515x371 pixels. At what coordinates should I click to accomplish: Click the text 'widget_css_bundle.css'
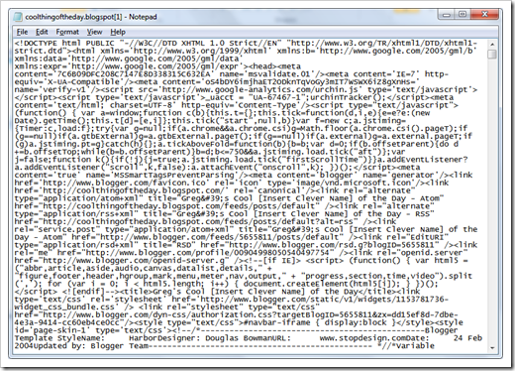pos(64,307)
